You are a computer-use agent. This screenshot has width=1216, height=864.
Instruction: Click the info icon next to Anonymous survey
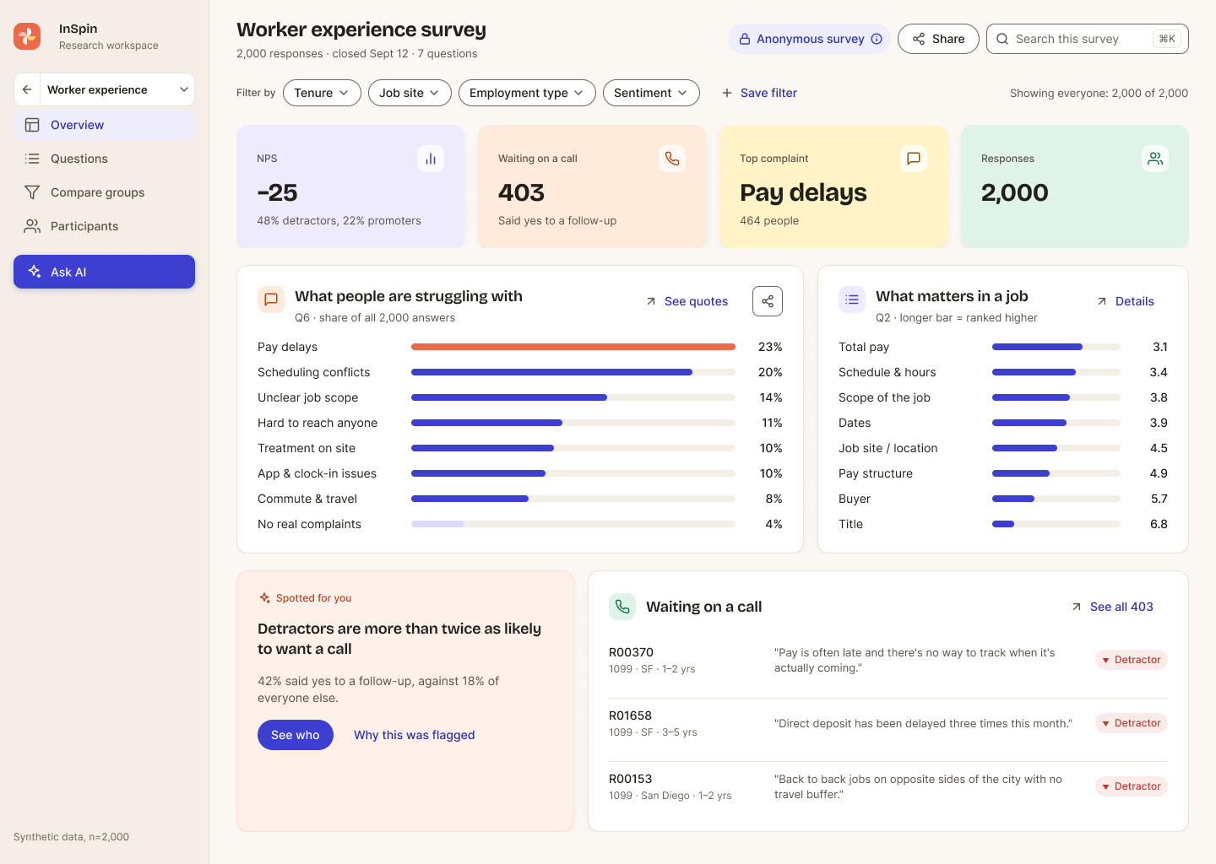tap(877, 39)
